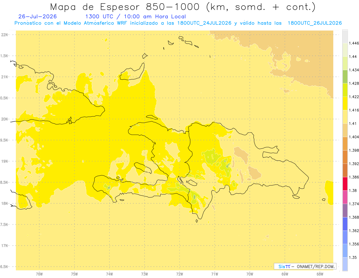The height and width of the screenshot is (278, 359).
Task: Select the orange 1.398–1.404 legend swatch
Action: [345, 143]
